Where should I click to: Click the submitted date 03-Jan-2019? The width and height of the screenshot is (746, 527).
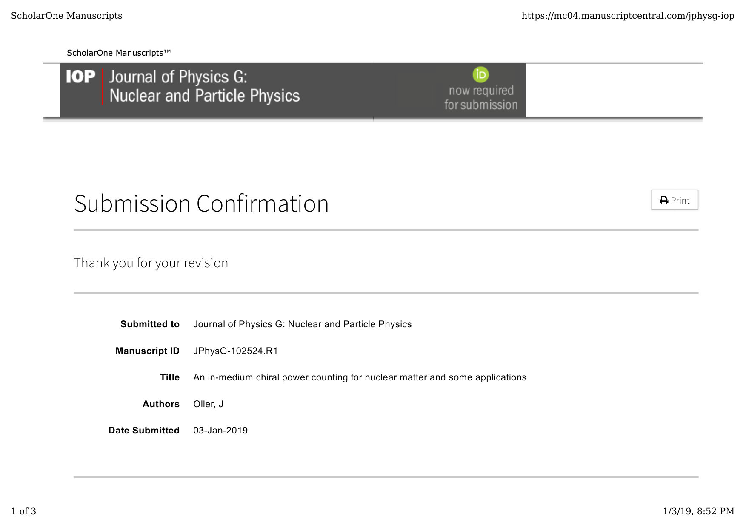tap(220, 431)
